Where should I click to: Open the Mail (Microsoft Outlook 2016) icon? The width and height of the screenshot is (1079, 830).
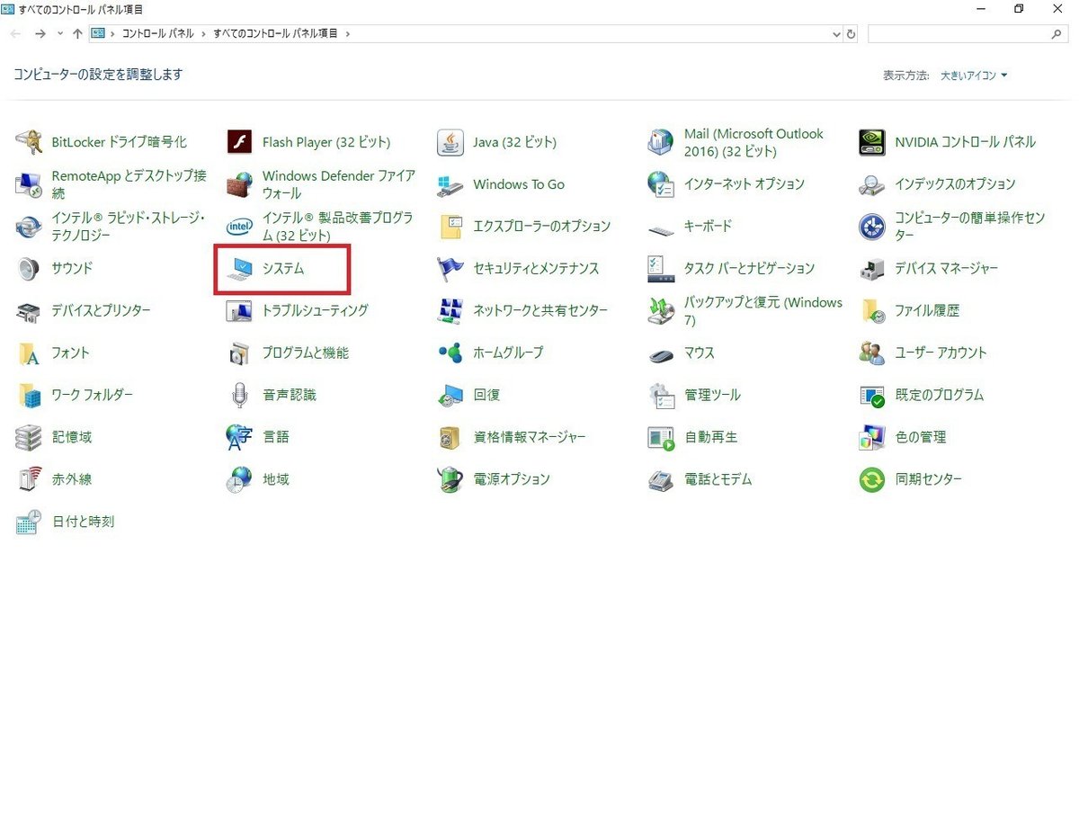pyautogui.click(x=661, y=142)
